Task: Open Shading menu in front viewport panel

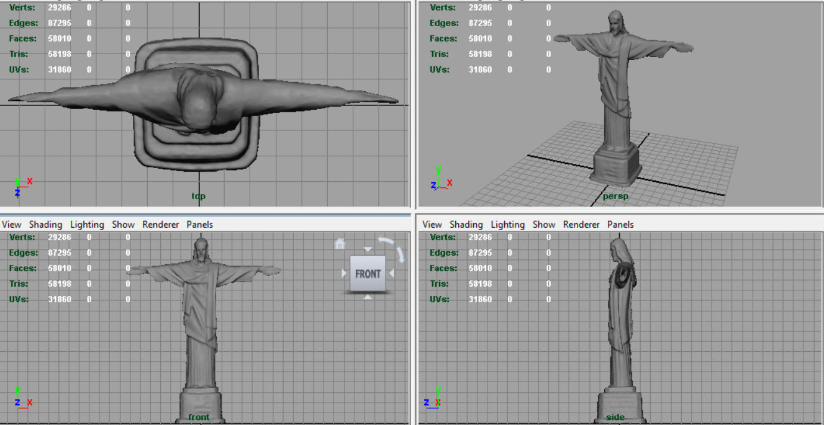Action: point(45,225)
